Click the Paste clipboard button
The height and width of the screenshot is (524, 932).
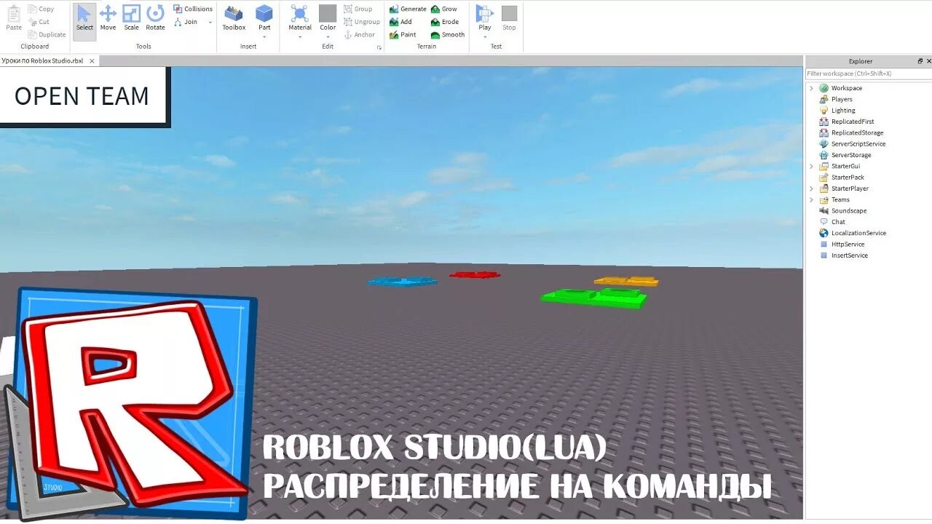click(14, 18)
